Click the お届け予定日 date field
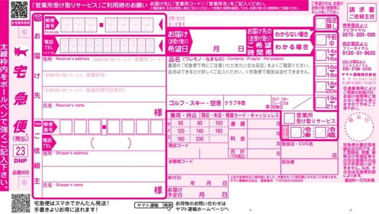This screenshot has width=379, height=214. pyautogui.click(x=197, y=192)
